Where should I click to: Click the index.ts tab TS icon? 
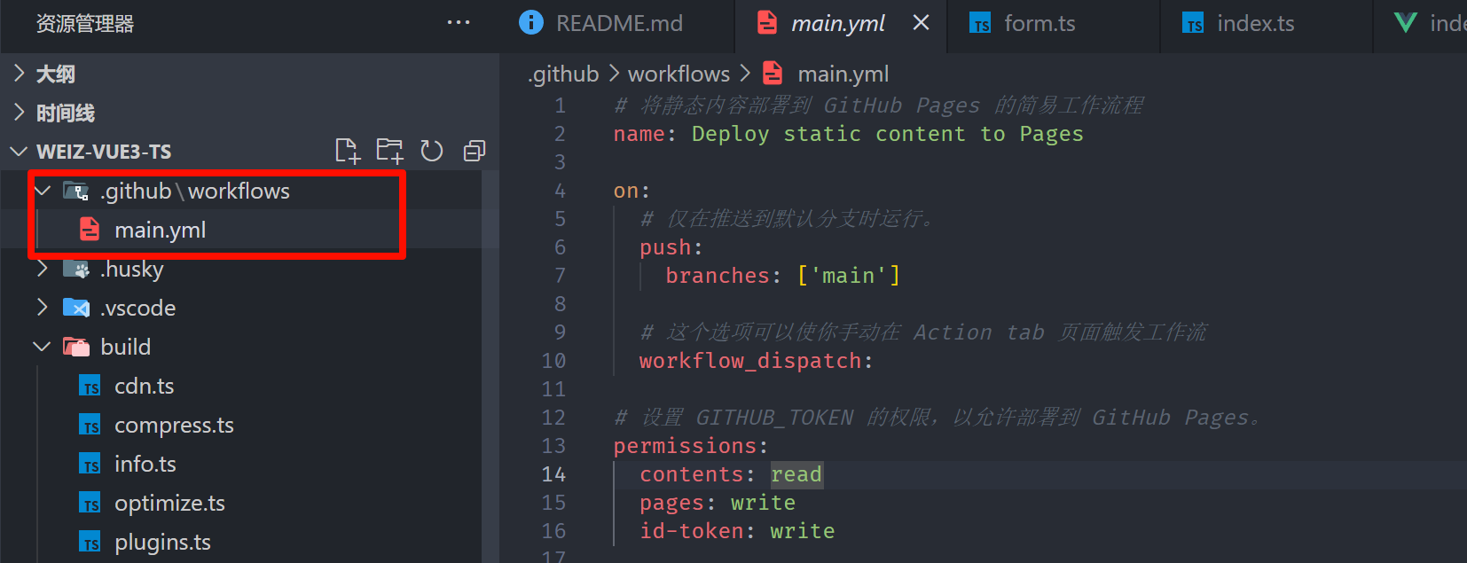1193,23
